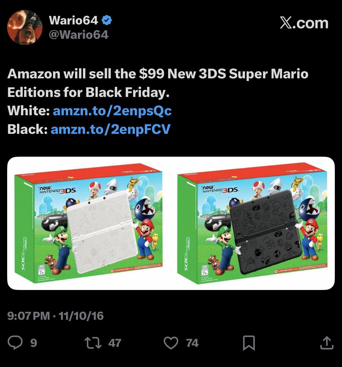
Task: Open Wario64's profile picture
Action: [x=24, y=27]
